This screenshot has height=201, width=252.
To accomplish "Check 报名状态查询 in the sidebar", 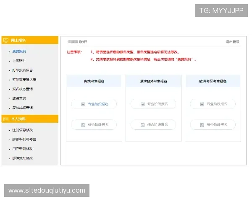I will click(23, 89).
